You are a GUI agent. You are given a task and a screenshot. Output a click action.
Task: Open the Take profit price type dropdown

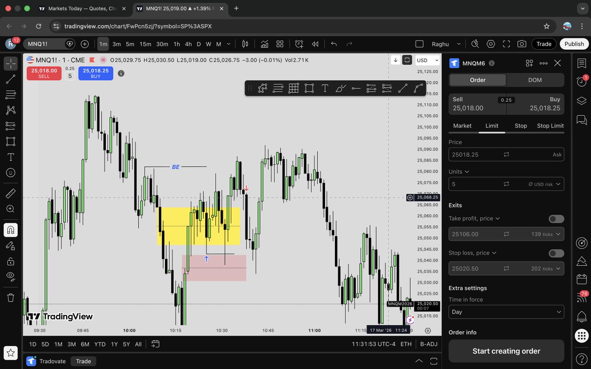(x=474, y=218)
